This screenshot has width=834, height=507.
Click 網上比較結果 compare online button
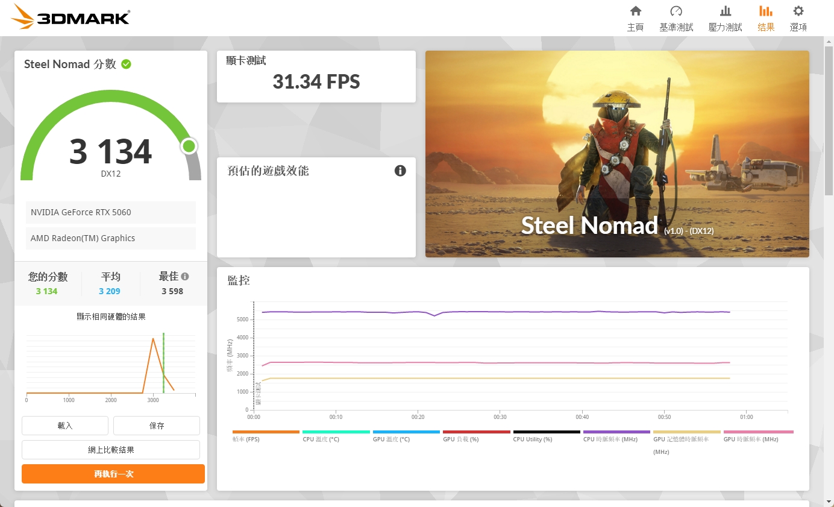pyautogui.click(x=111, y=450)
